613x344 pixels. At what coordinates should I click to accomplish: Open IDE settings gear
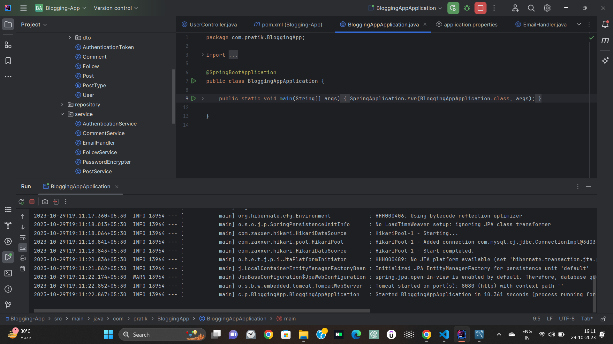click(547, 8)
